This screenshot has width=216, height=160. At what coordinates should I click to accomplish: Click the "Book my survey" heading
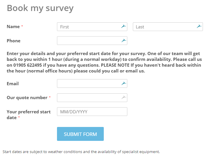40,8
